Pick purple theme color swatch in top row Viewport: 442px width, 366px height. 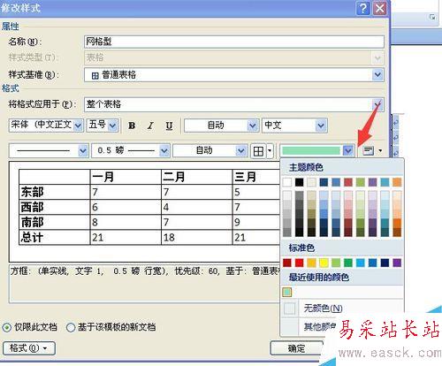point(372,182)
